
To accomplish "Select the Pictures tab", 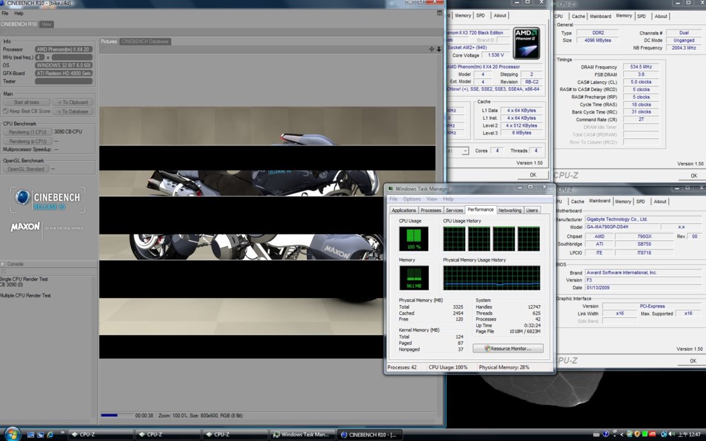I will pyautogui.click(x=108, y=42).
